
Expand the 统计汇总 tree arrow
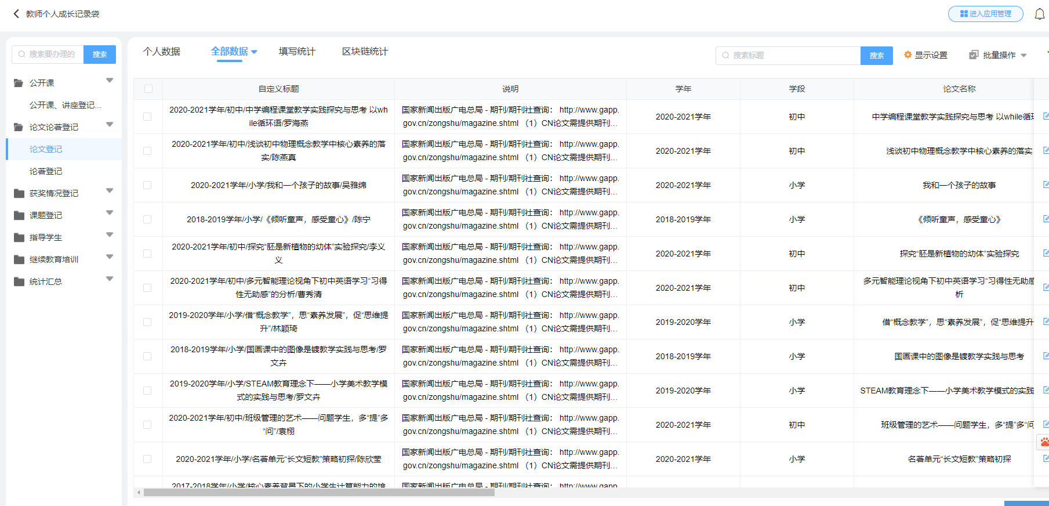[110, 279]
